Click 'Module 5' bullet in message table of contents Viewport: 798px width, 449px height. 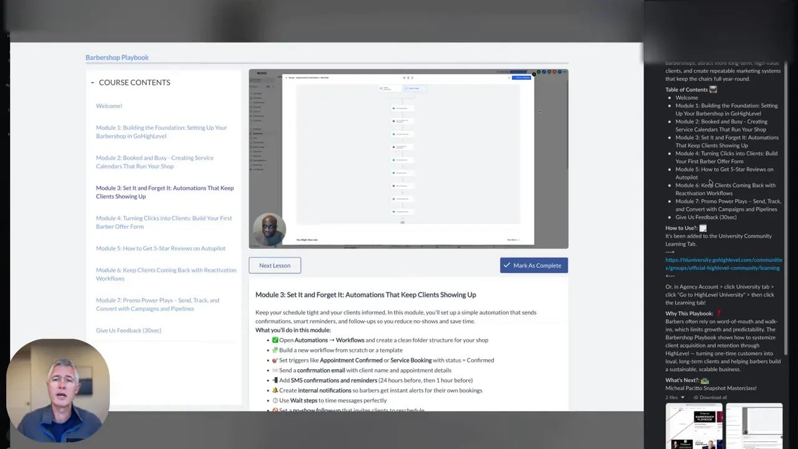pos(724,173)
